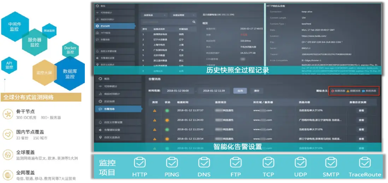The image size is (388, 183).
Task: Click the end time field 2018-01-12 11:39
Action: pos(214,91)
